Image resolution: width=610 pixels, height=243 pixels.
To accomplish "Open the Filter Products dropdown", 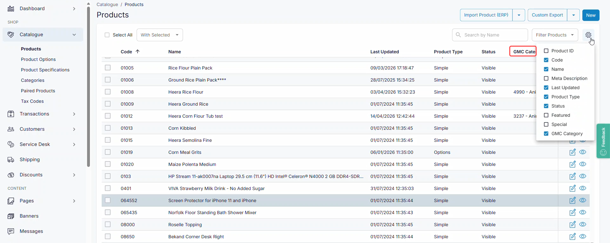I will pos(554,35).
